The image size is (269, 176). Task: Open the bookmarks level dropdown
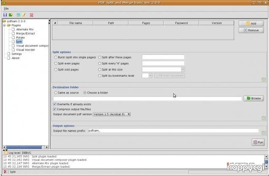(x=151, y=75)
